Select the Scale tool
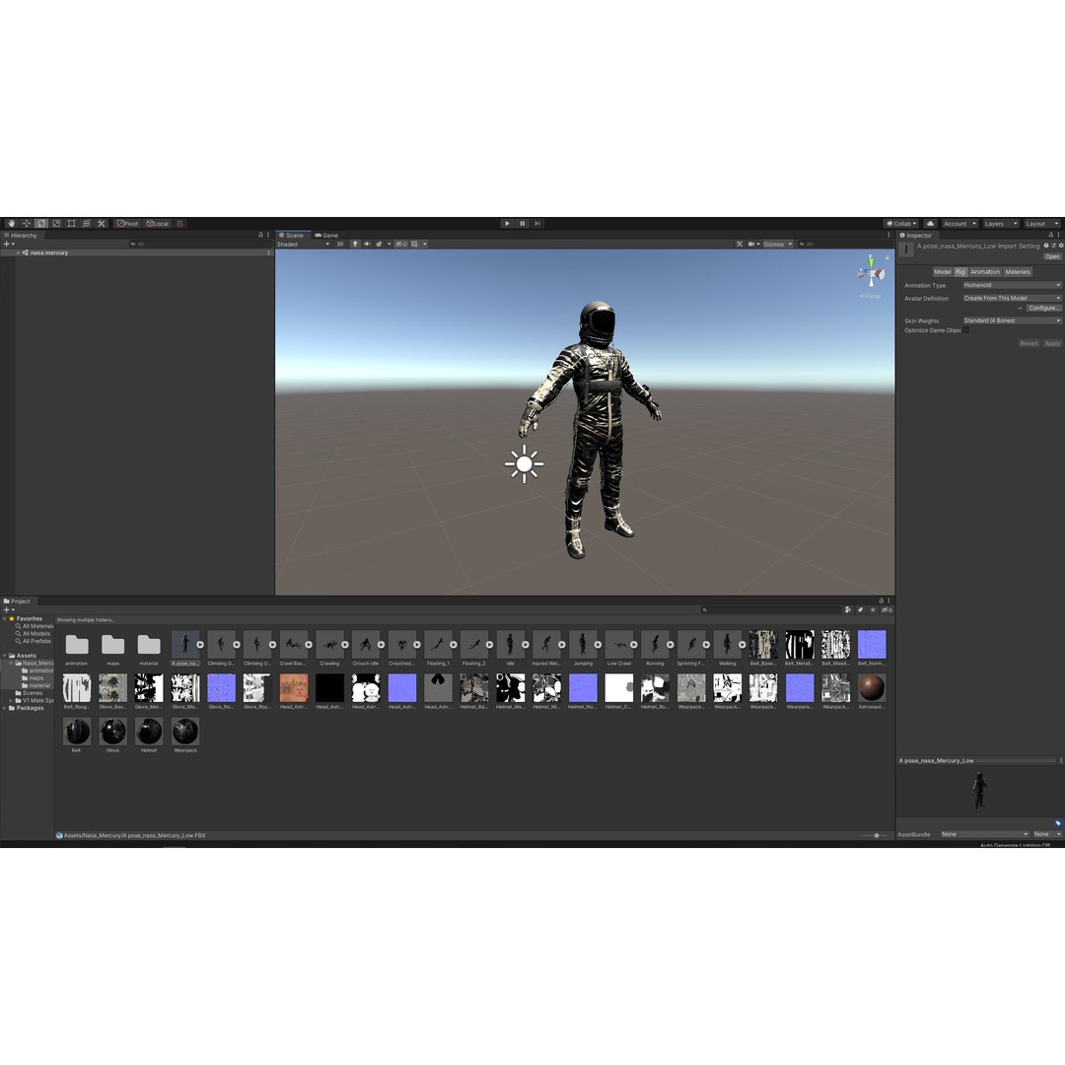Screen dimensions: 1065x1065 (55, 224)
